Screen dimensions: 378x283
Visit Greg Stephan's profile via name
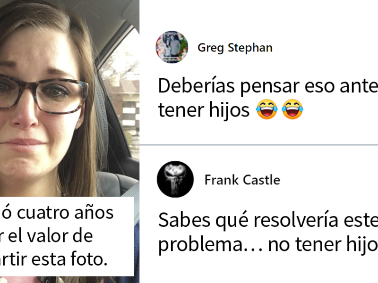(235, 48)
